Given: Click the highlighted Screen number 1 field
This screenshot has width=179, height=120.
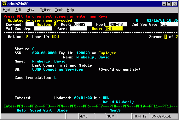Looking at the screenshot, I should pyautogui.click(x=165, y=37).
